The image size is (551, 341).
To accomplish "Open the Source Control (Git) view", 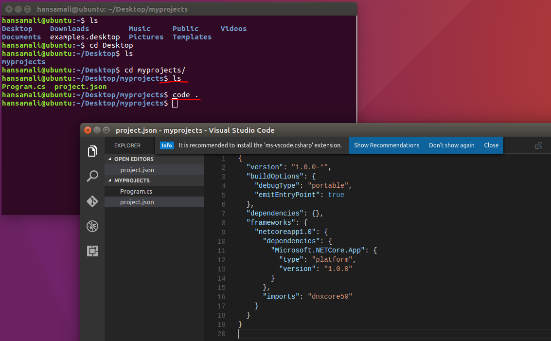I will pos(92,201).
